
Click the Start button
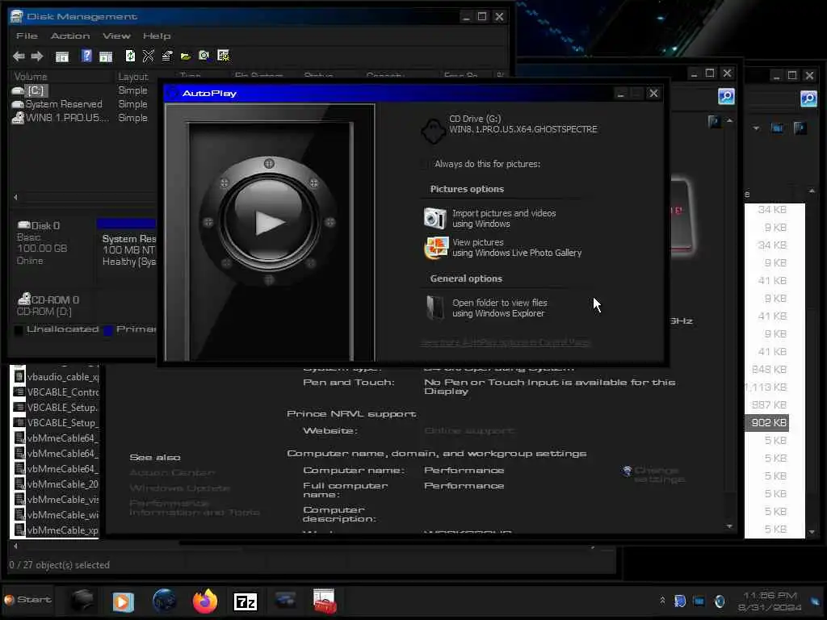click(28, 600)
